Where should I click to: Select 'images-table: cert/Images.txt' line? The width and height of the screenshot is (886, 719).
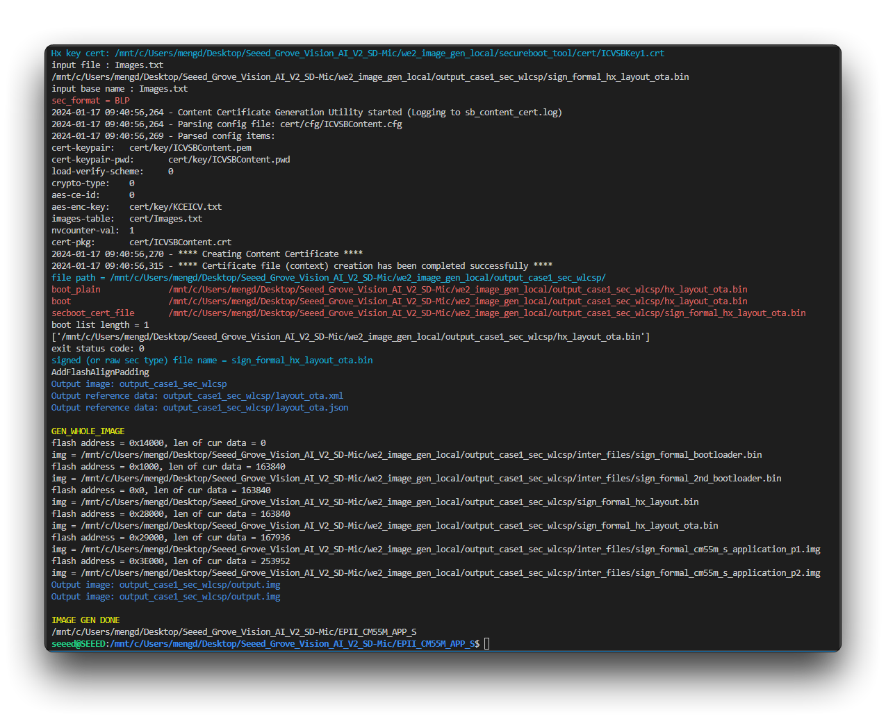coord(127,219)
